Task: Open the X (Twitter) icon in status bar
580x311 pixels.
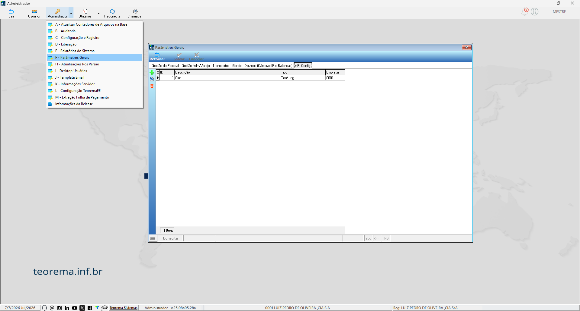Action: tap(82, 308)
